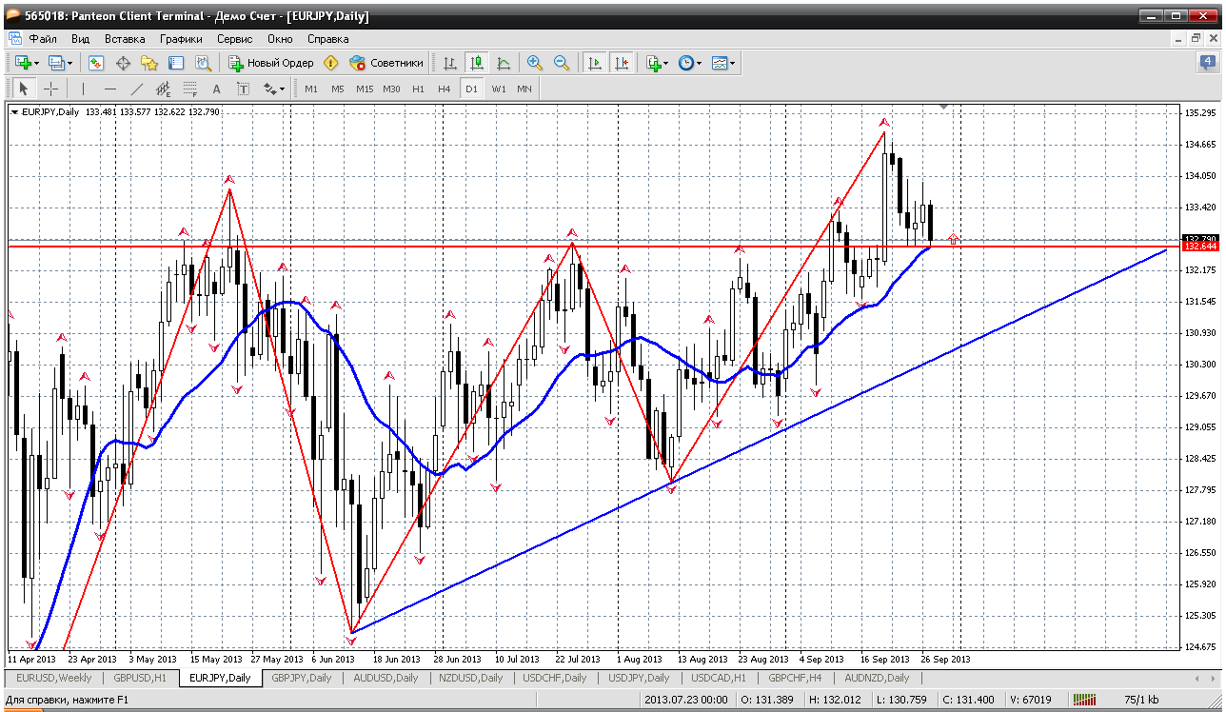The height and width of the screenshot is (712, 1226).
Task: Select the Trendline drawing tool
Action: pyautogui.click(x=136, y=89)
